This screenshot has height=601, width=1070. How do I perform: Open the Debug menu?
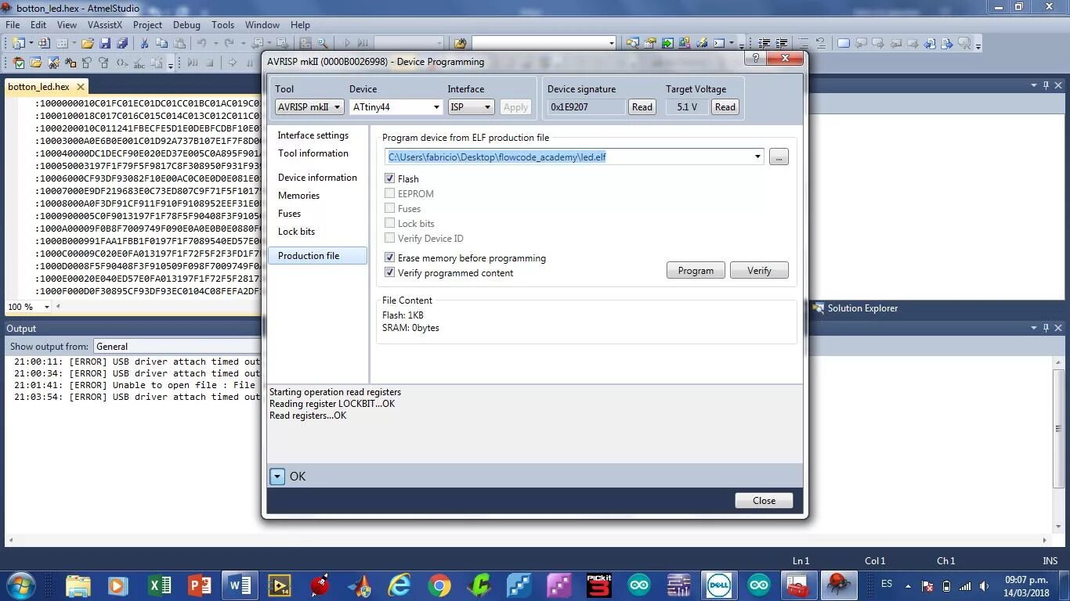pos(186,24)
